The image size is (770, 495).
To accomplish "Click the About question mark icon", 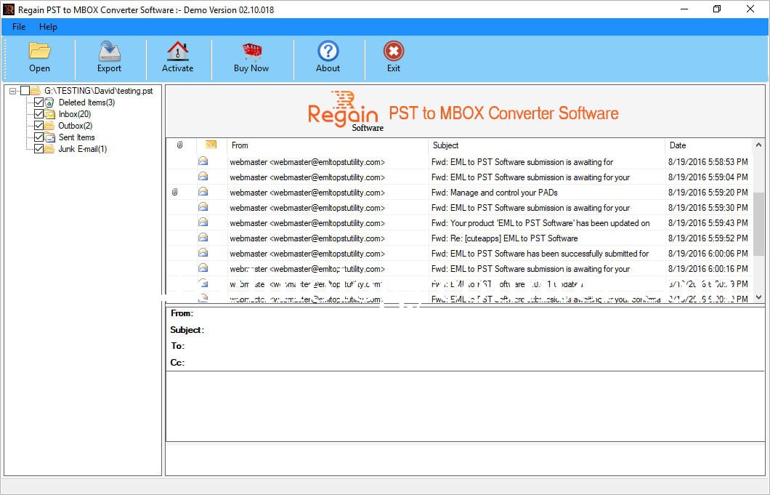I will pos(328,51).
